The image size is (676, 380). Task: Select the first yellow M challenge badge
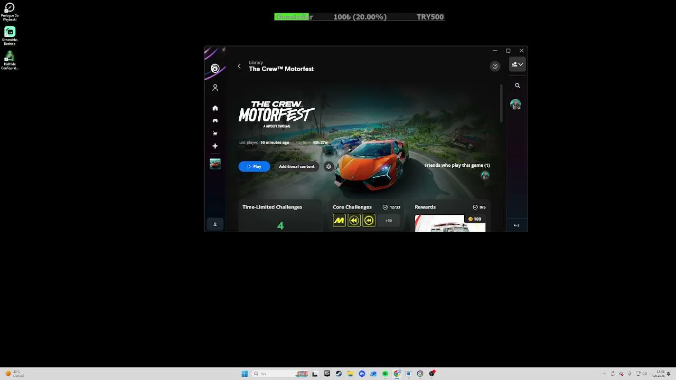339,221
